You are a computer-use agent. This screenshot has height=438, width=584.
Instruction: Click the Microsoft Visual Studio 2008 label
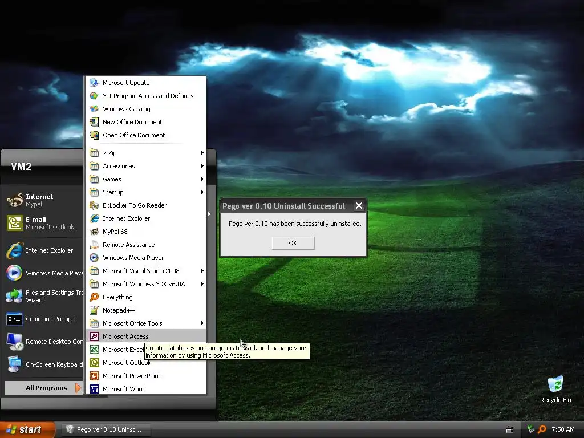pos(141,271)
